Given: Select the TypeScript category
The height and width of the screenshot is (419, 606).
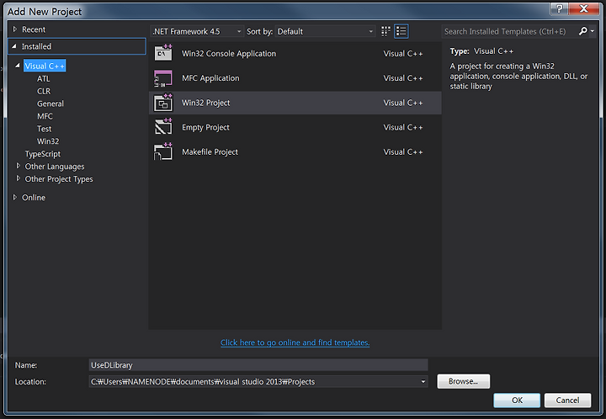Looking at the screenshot, I should pos(43,154).
